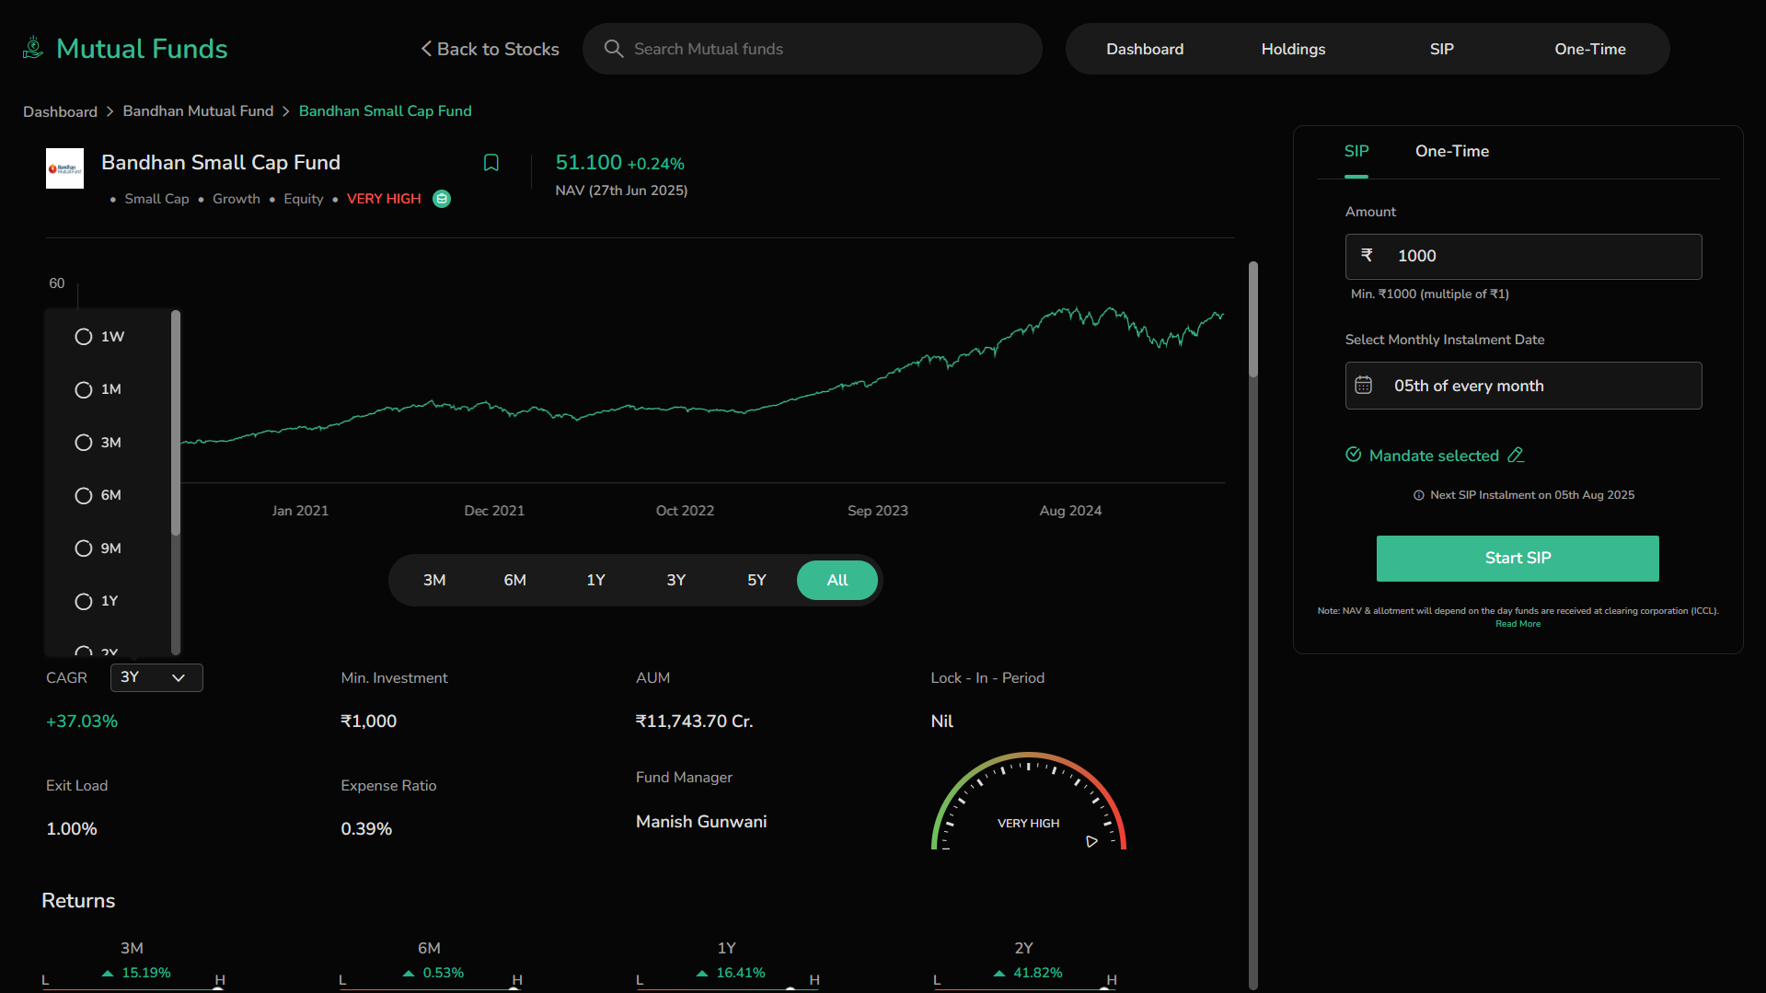Click Bandhan Mutual Fund breadcrumb link

tap(198, 110)
